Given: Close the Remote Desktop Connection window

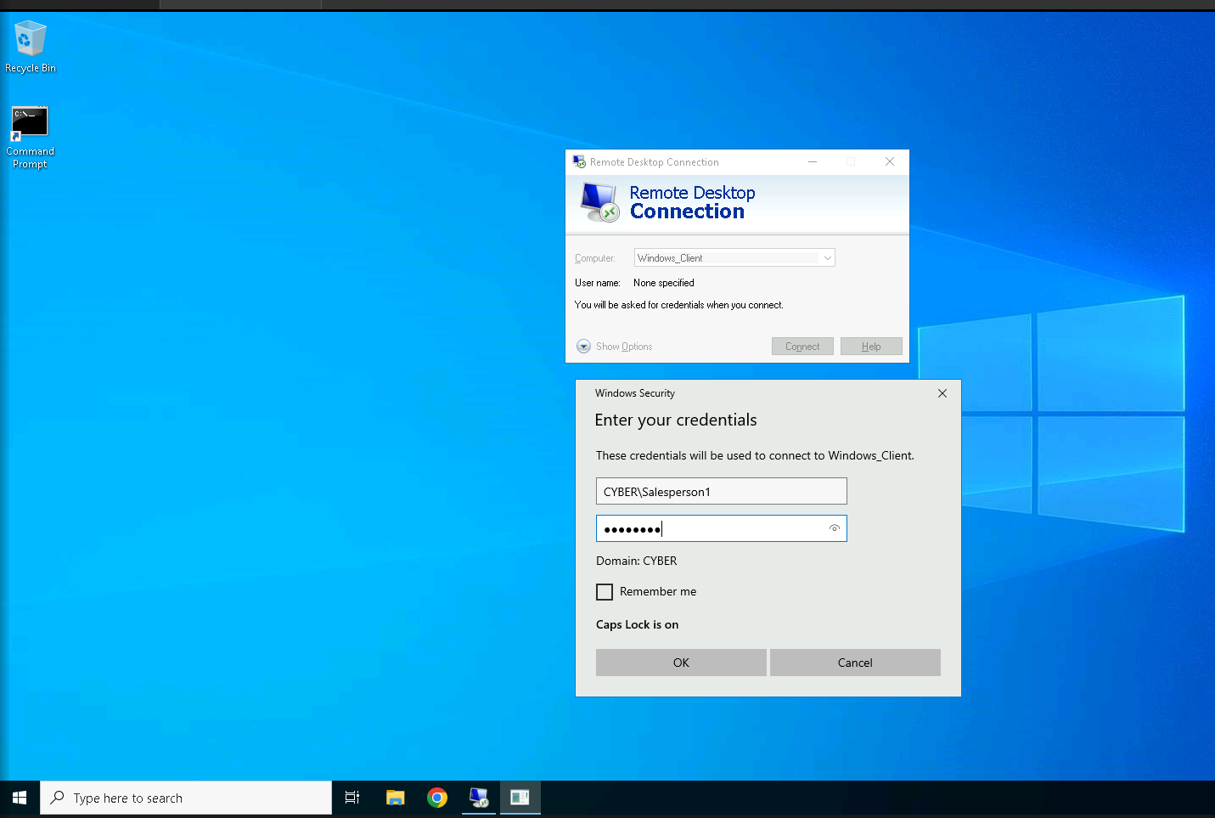Looking at the screenshot, I should [x=890, y=161].
